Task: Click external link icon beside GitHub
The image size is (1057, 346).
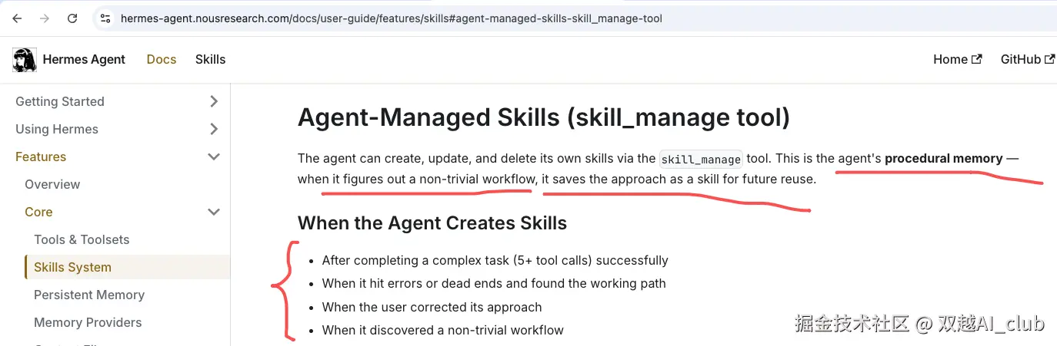Action: pyautogui.click(x=1050, y=59)
